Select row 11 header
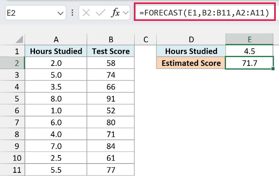The width and height of the screenshot is (279, 176). tap(12, 170)
